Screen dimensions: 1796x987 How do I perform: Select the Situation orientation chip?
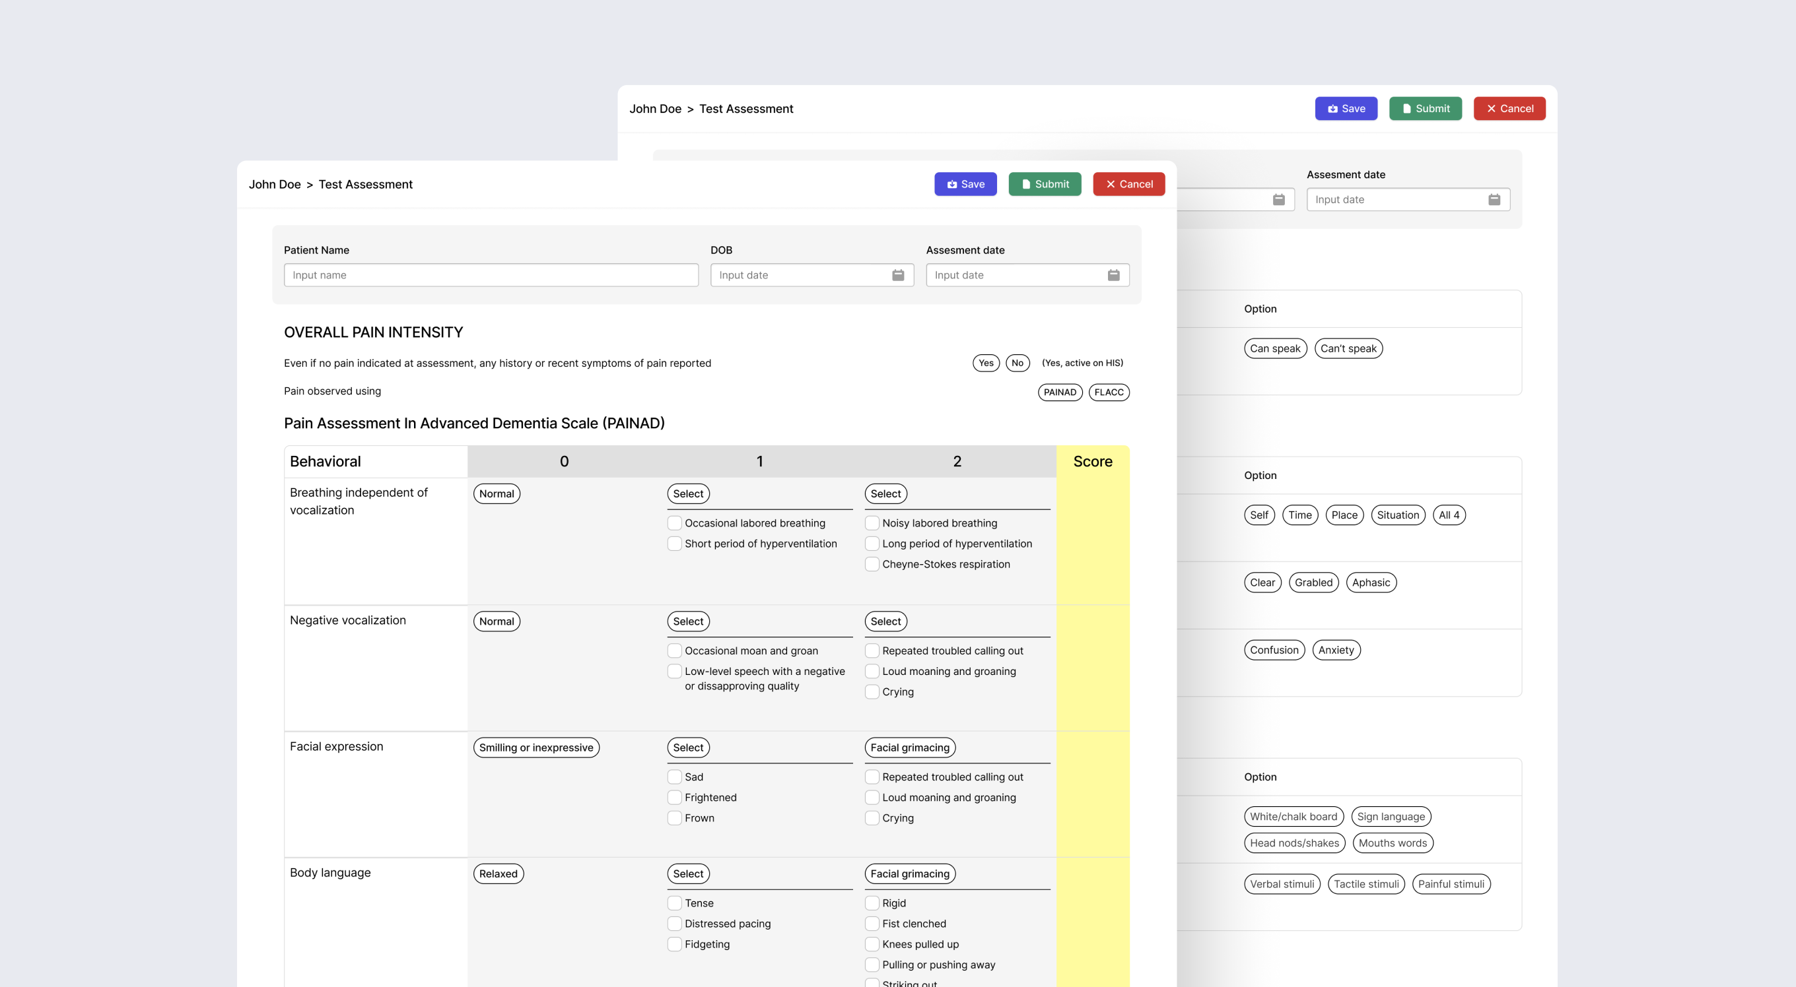click(1398, 515)
